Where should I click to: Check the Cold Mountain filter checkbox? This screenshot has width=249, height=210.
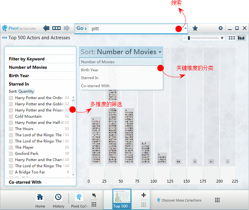[11, 116]
